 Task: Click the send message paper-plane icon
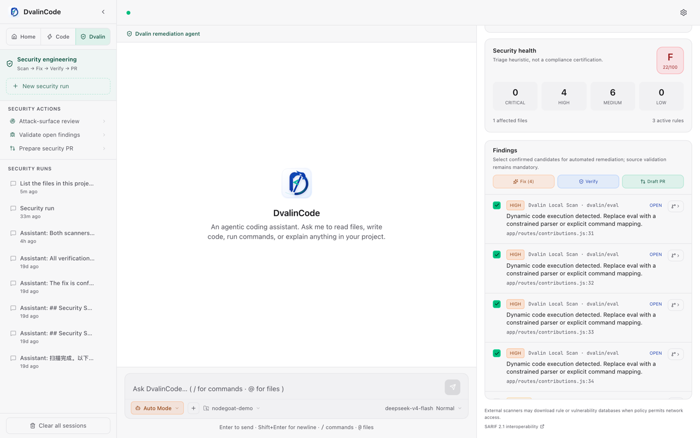[452, 387]
